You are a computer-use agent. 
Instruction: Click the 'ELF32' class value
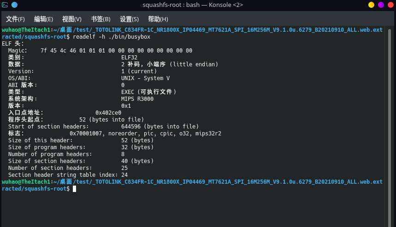[129, 58]
